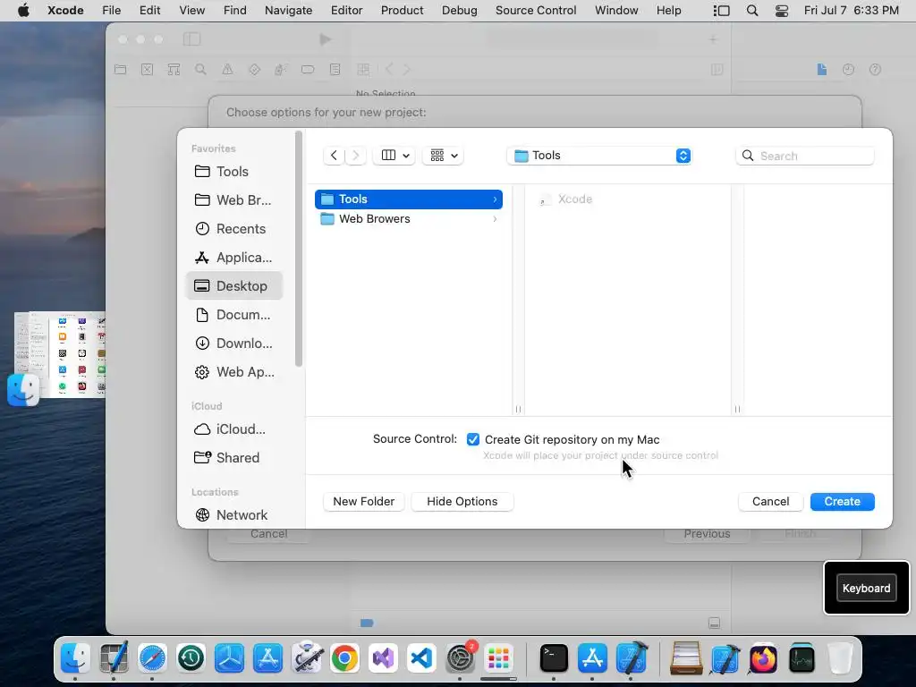Click the blue Create button
The image size is (916, 687).
click(x=842, y=501)
